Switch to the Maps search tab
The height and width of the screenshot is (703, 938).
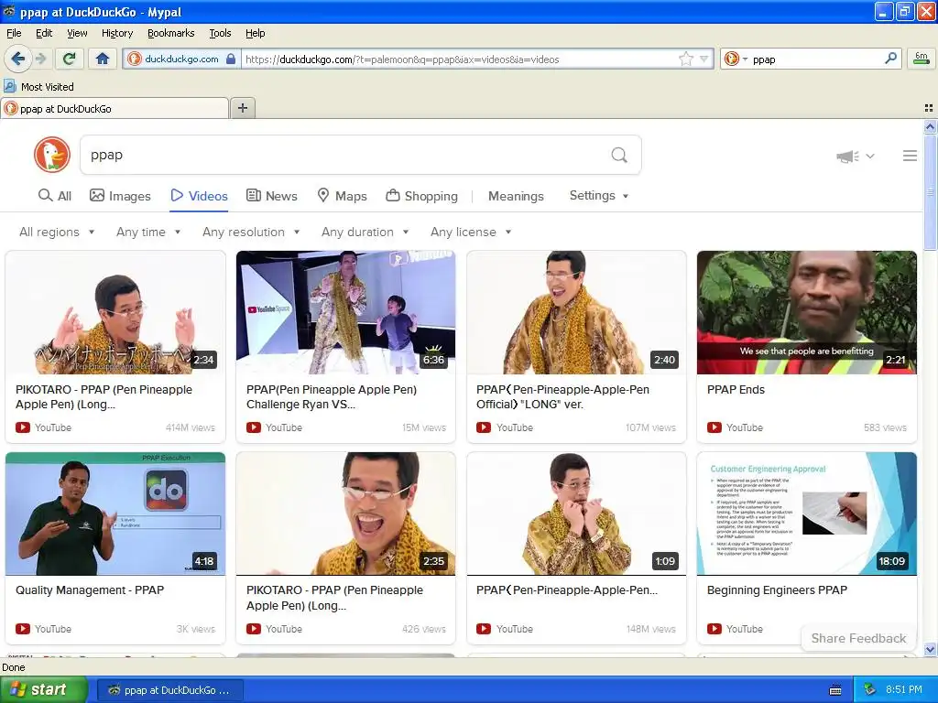[x=342, y=196]
